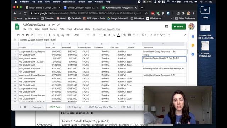Redo the action in toolbar

[x=23, y=35]
